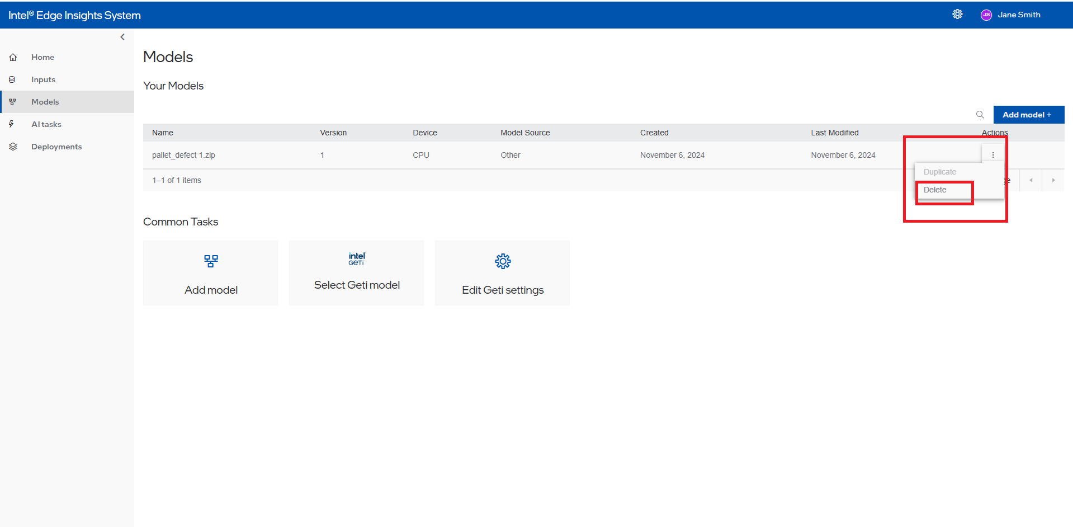The image size is (1073, 527).
Task: Collapse the sidebar using the chevron arrow
Action: coord(122,37)
